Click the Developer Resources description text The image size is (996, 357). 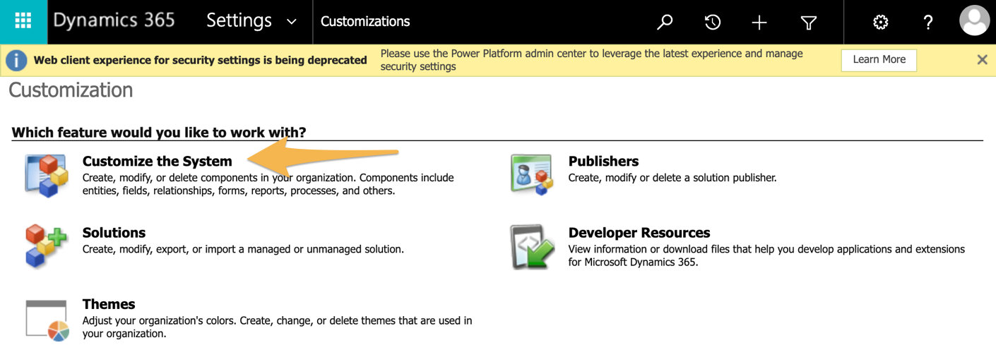[766, 255]
